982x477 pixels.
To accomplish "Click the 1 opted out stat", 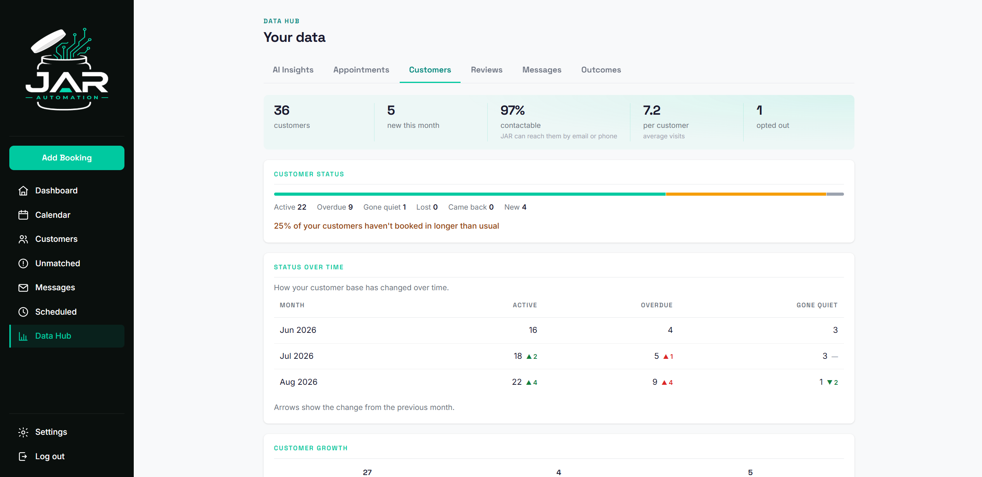I will (x=773, y=116).
